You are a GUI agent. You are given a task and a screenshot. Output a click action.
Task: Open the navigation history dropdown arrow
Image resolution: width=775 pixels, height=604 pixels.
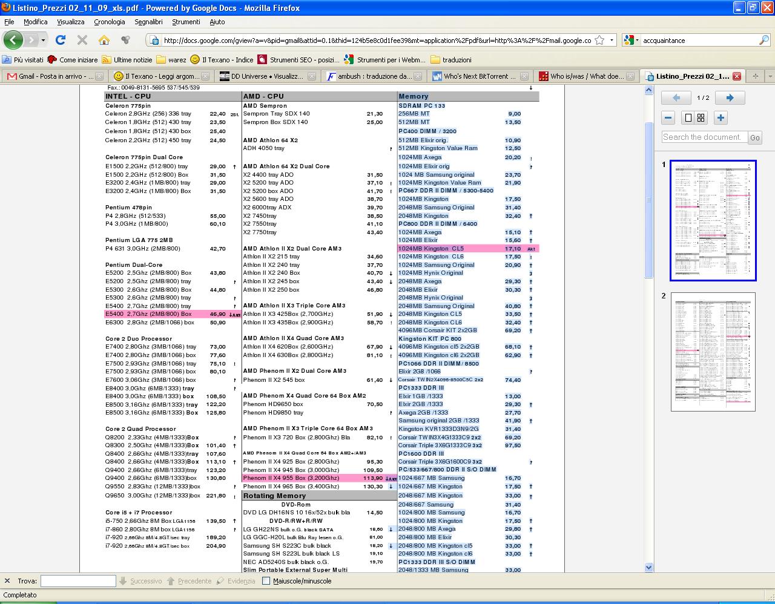point(43,40)
